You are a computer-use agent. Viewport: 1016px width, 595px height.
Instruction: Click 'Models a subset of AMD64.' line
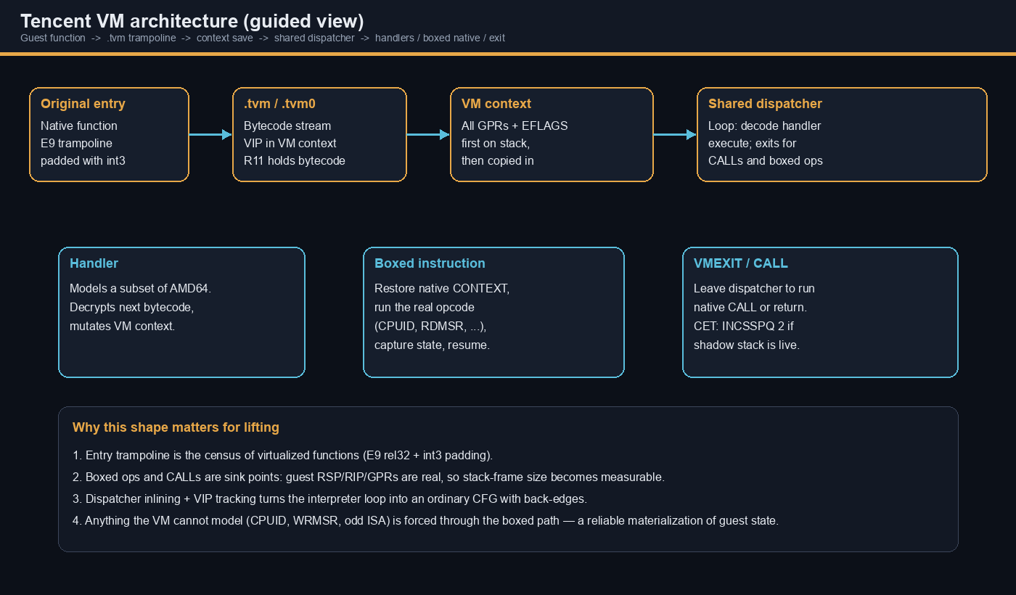[140, 288]
